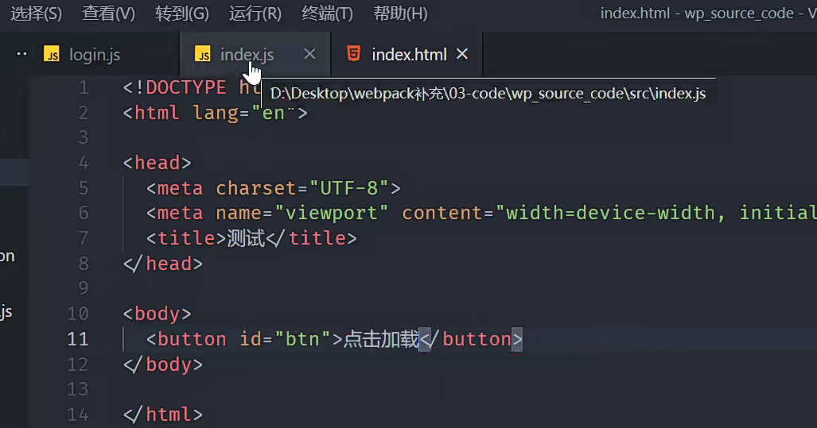Click the HTML5 icon on index.html tab

point(354,54)
